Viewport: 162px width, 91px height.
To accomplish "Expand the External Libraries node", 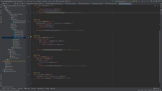I will [3, 70].
